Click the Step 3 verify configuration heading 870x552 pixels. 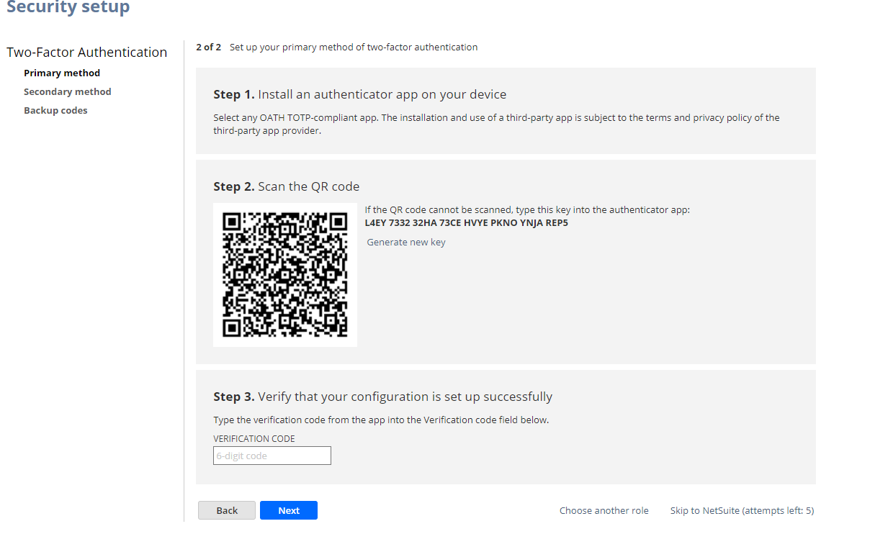tap(382, 397)
